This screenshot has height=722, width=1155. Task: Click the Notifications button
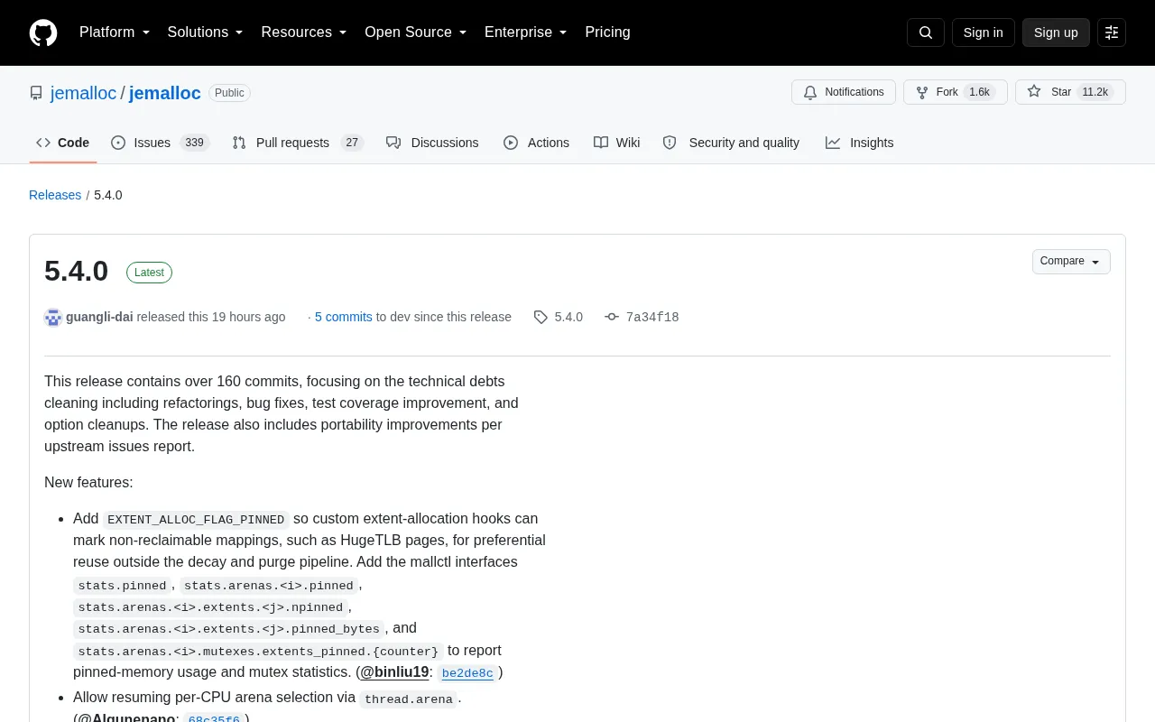coord(844,92)
